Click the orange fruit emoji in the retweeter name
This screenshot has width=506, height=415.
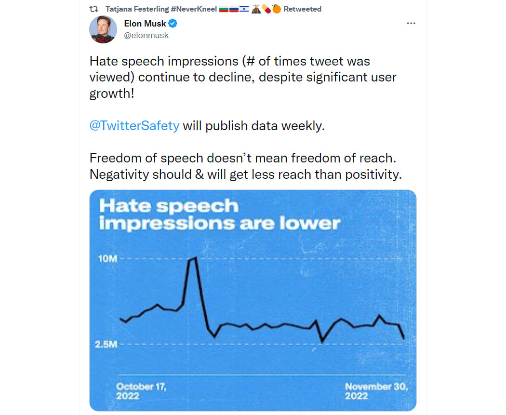277,9
